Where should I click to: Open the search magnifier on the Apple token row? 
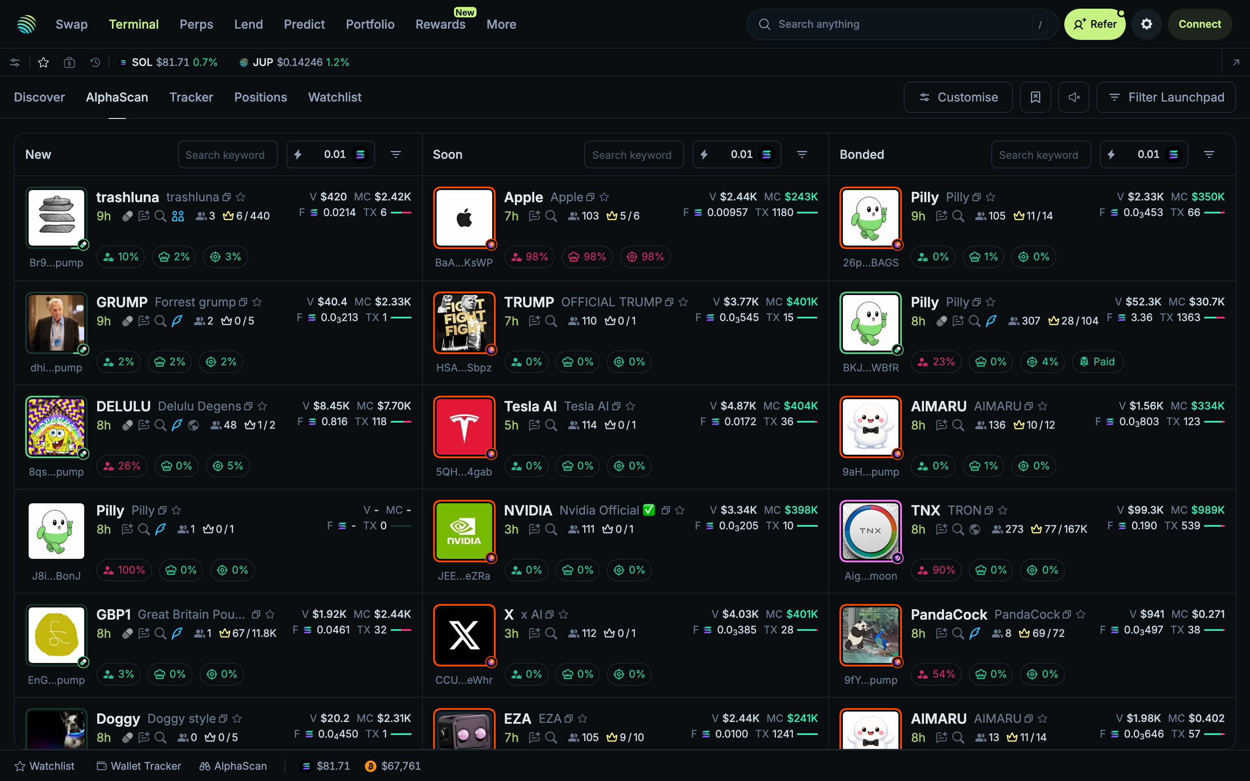tap(552, 217)
